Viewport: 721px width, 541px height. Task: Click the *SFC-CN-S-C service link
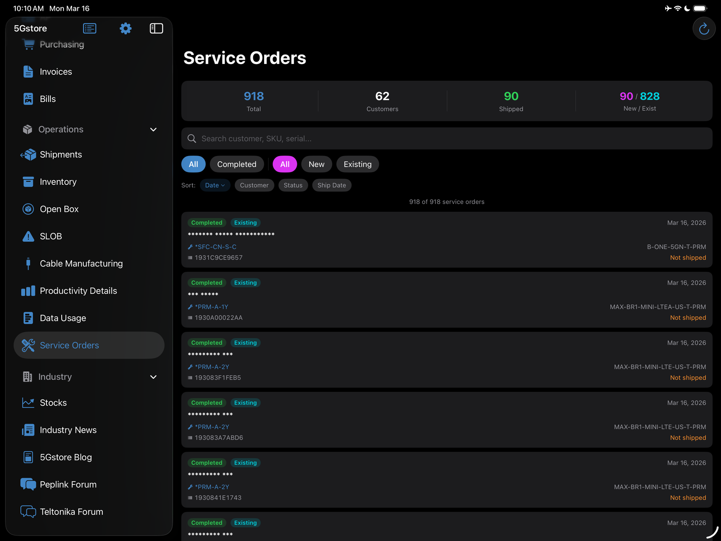pyautogui.click(x=215, y=247)
